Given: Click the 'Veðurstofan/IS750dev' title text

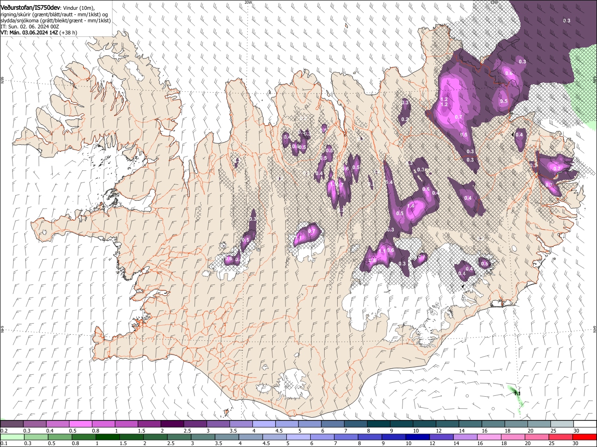Looking at the screenshot, I should (30, 7).
